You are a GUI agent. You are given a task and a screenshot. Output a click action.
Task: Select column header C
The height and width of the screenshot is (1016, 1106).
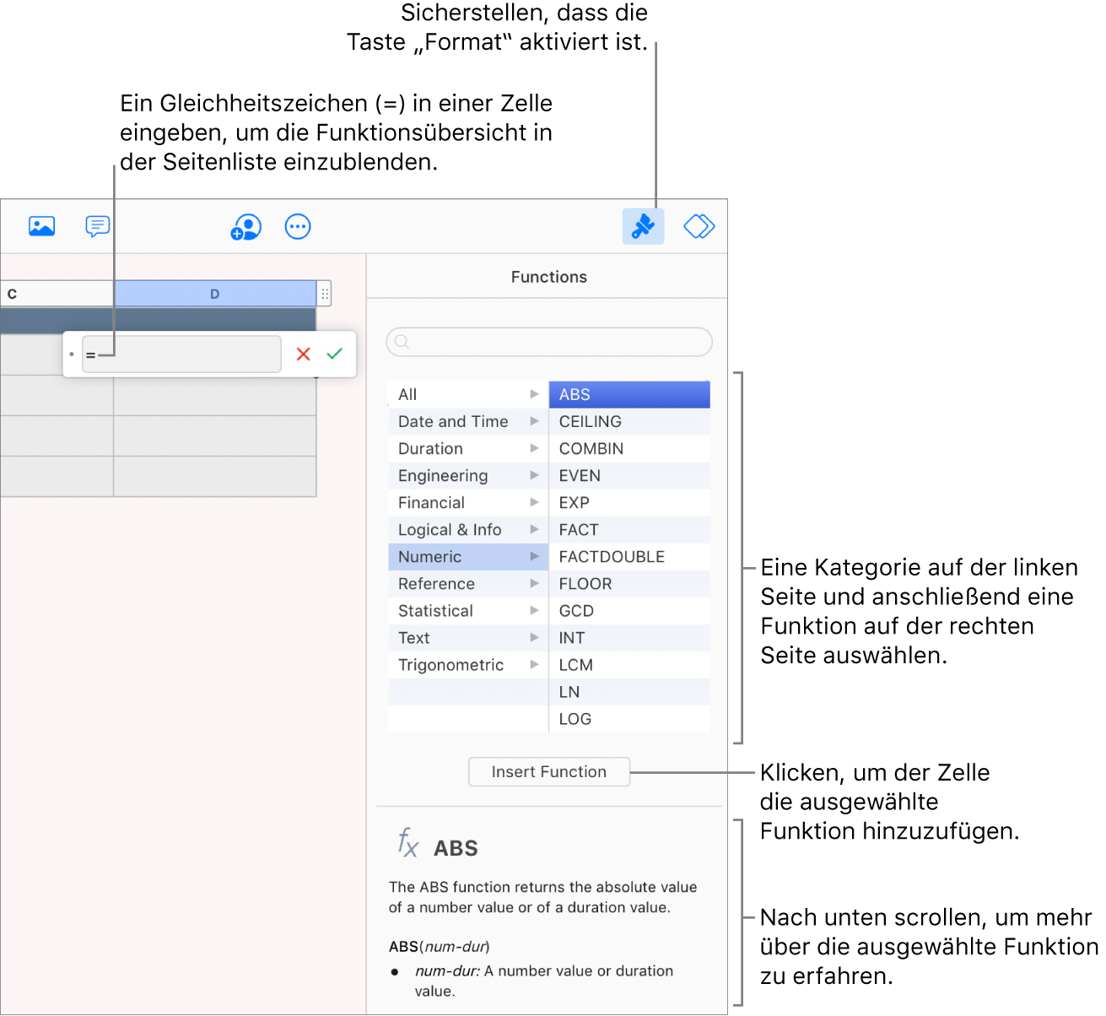pos(57,294)
